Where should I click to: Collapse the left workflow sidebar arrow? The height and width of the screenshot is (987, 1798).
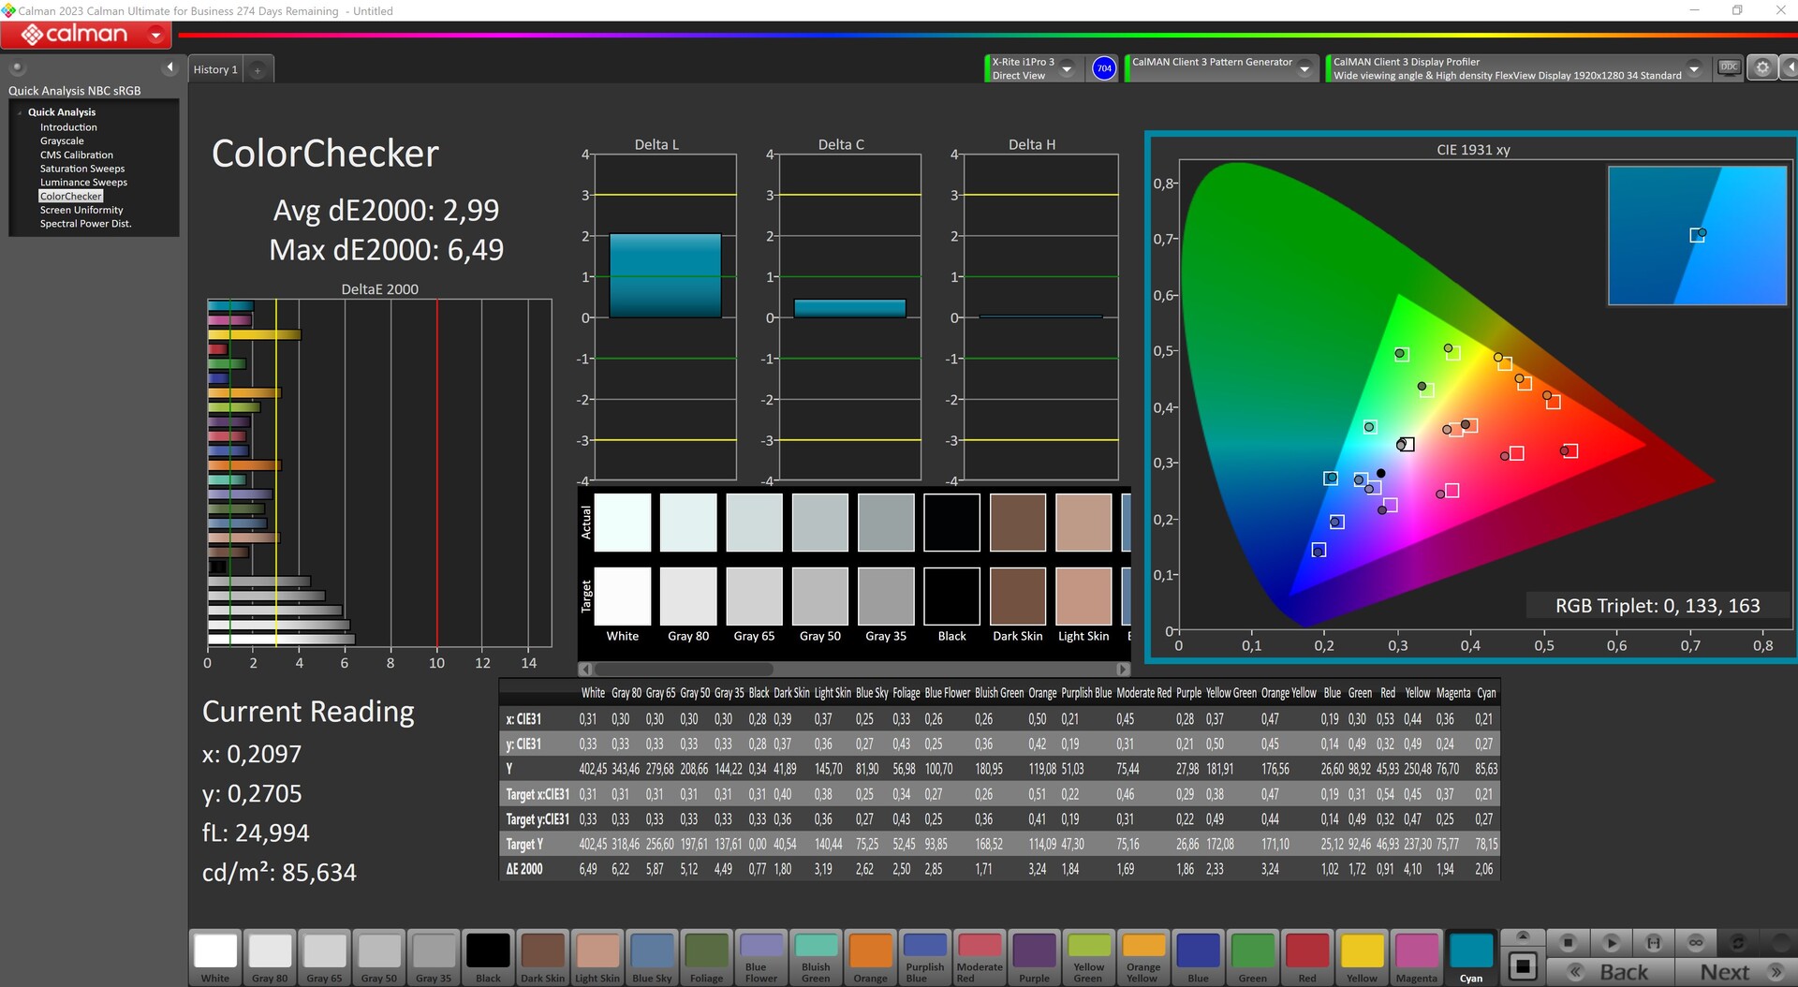click(x=169, y=67)
